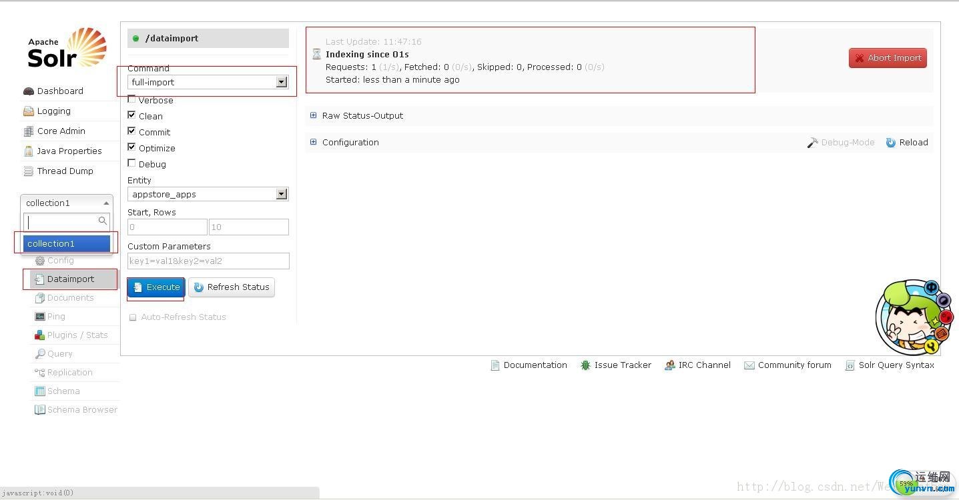Open the Entity appstore_apps dropdown
The height and width of the screenshot is (500, 959).
tap(208, 194)
